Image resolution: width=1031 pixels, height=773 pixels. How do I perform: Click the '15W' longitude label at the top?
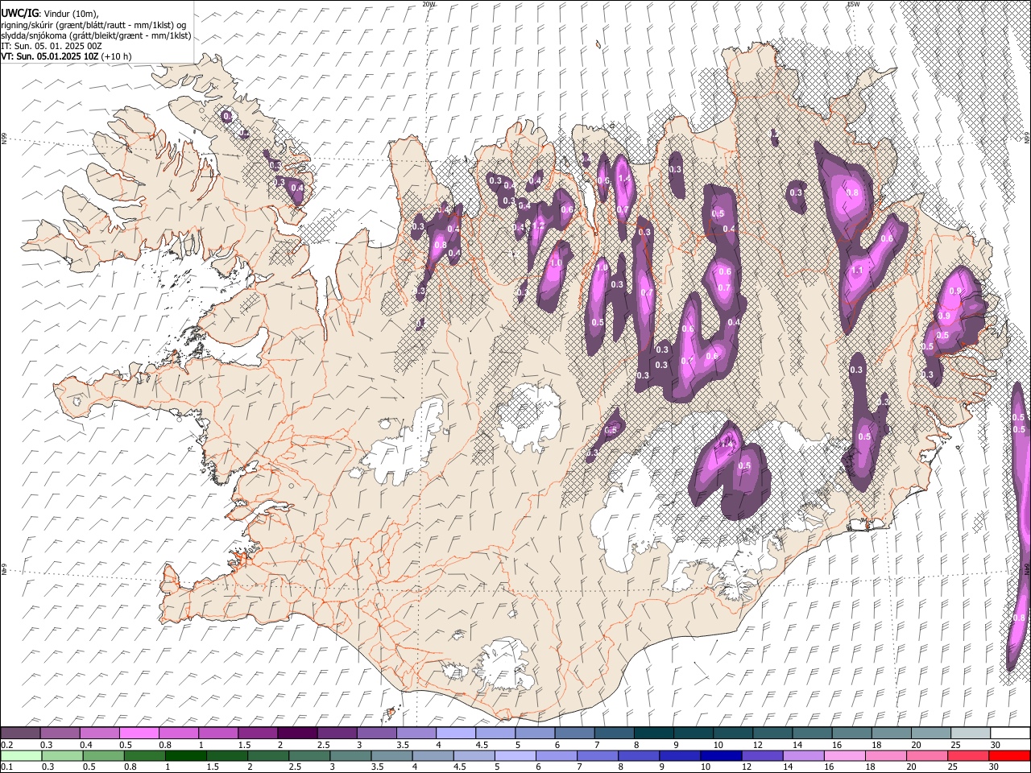(x=852, y=4)
